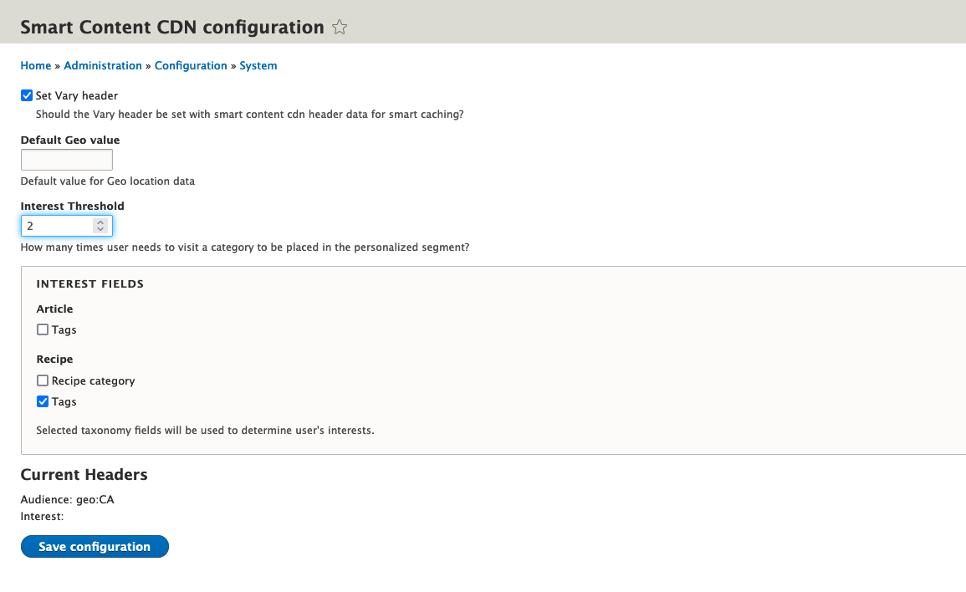Decrease Interest Threshold with the down arrow
The width and height of the screenshot is (966, 592).
(100, 230)
